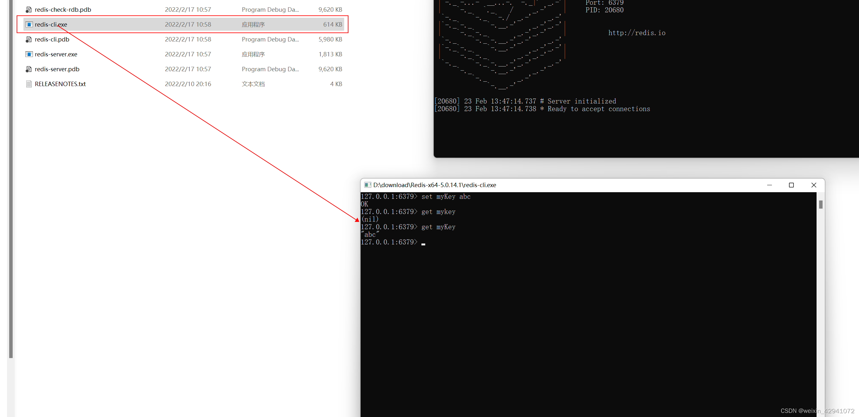Close the redis-cli.exe console window
Screen dimensions: 859x417
[813, 185]
